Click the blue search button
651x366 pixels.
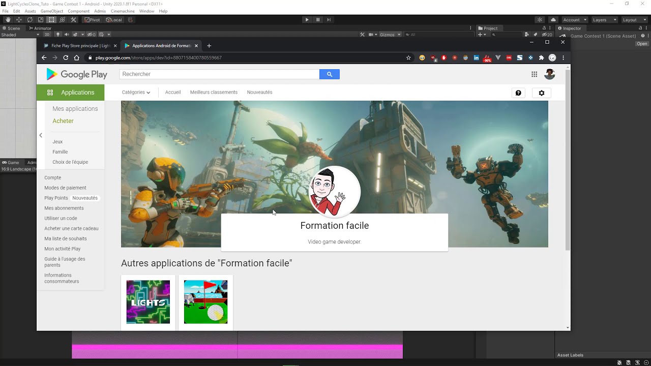pyautogui.click(x=330, y=74)
